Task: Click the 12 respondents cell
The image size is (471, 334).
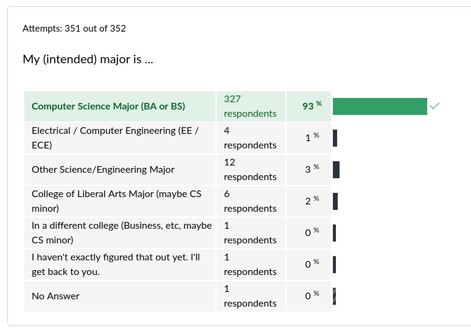Action: pyautogui.click(x=251, y=170)
